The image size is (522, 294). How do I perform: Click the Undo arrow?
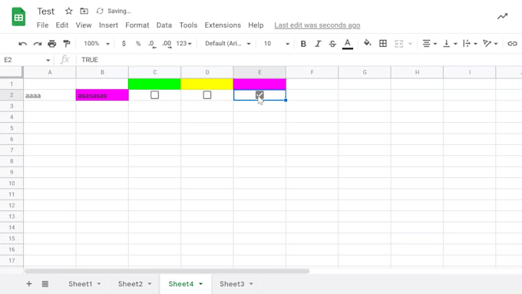click(22, 44)
